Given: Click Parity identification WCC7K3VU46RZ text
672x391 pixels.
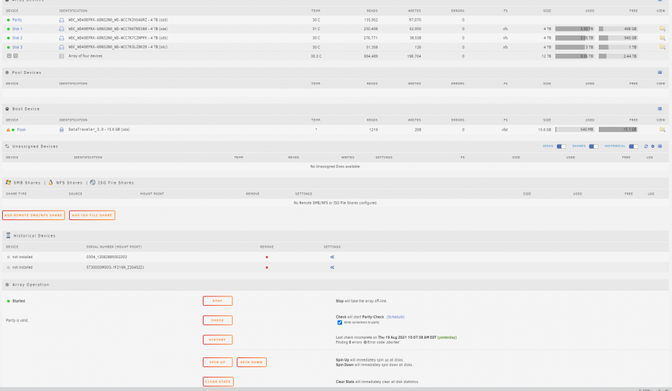Looking at the screenshot, I should pyautogui.click(x=118, y=20).
